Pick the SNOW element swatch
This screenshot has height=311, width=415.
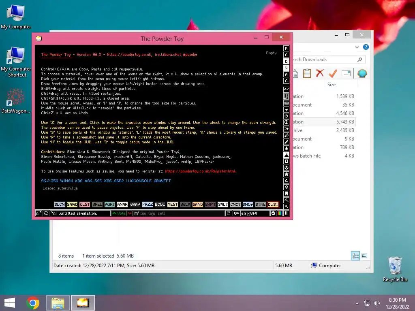point(248,204)
